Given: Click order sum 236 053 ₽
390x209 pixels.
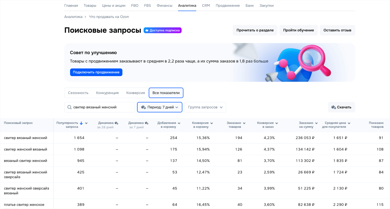Looking at the screenshot, I should click(x=305, y=138).
